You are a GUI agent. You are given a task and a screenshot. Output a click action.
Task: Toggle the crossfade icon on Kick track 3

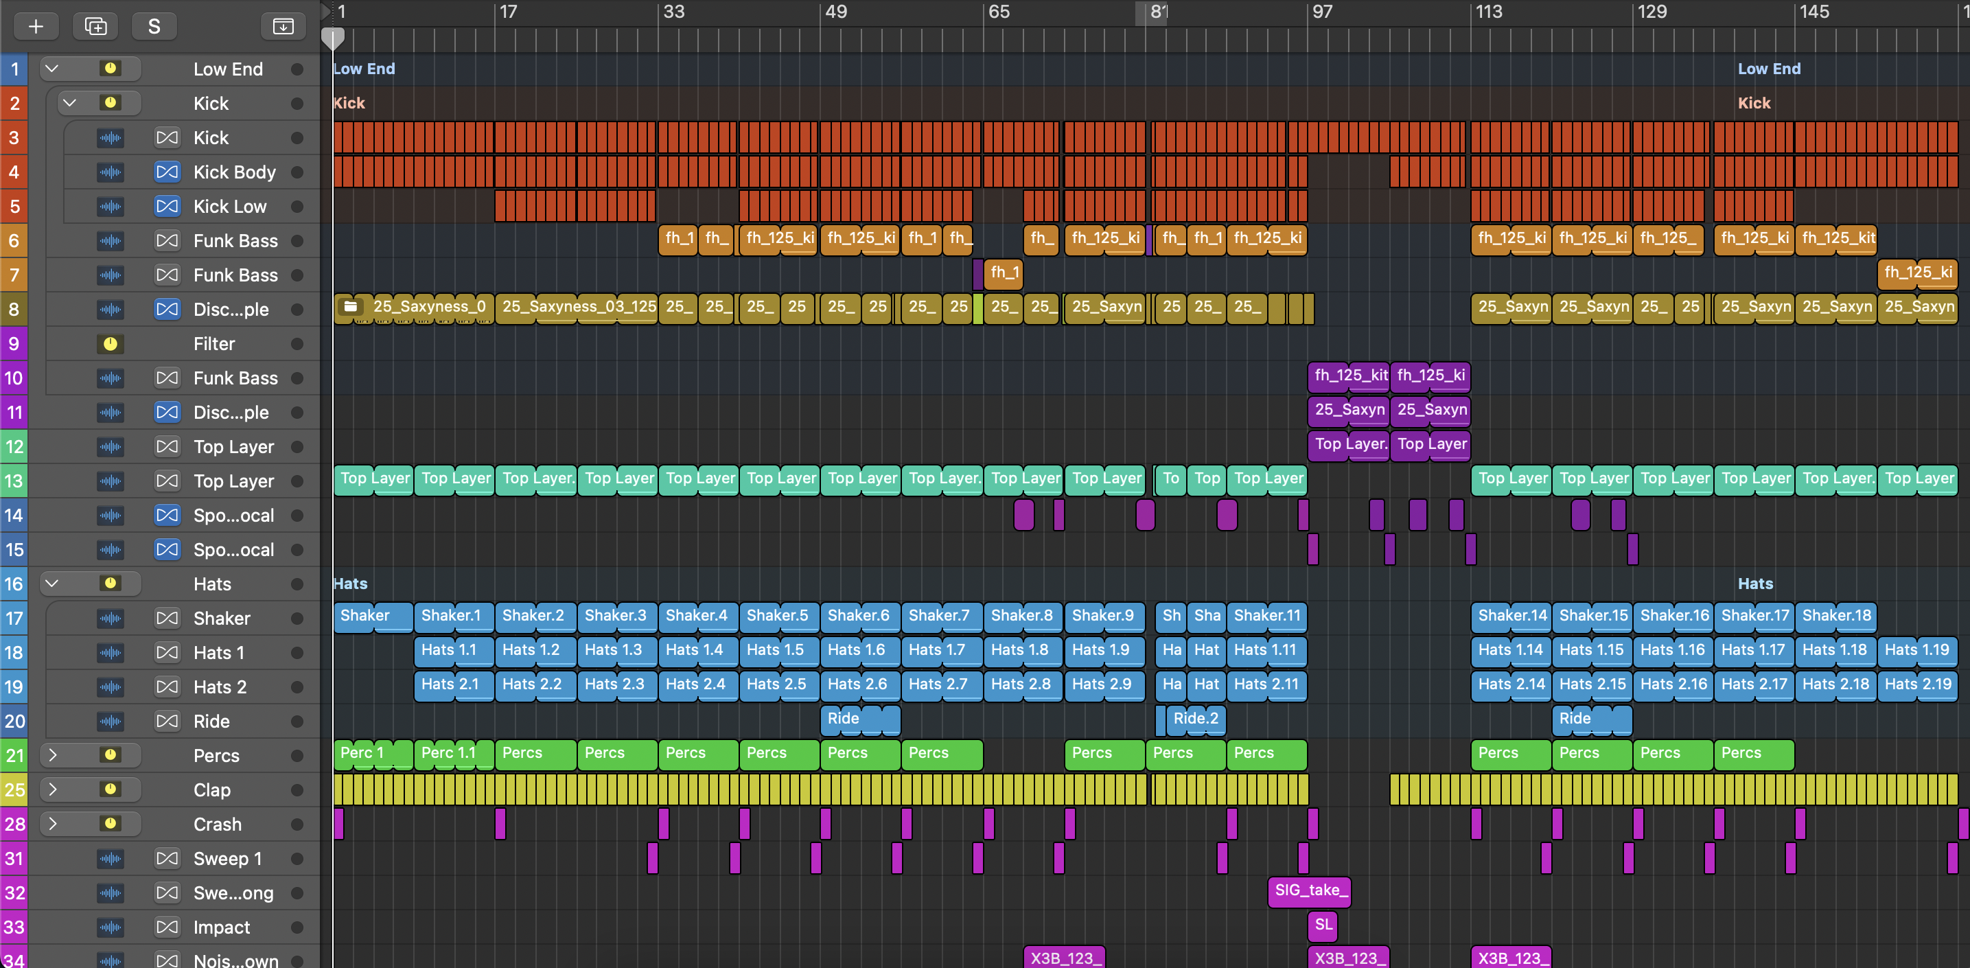(x=167, y=137)
